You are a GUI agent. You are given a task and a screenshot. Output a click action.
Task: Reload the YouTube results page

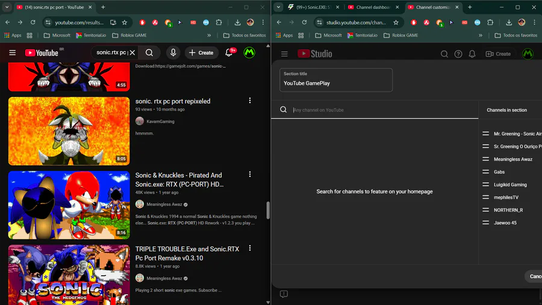(x=33, y=22)
